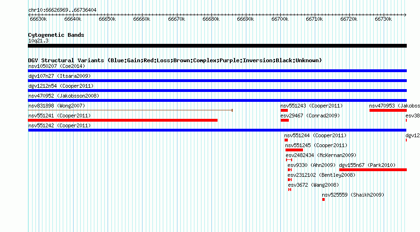Open the esv29467 (Conrad2009) label
The width and height of the screenshot is (420, 232).
coord(310,116)
